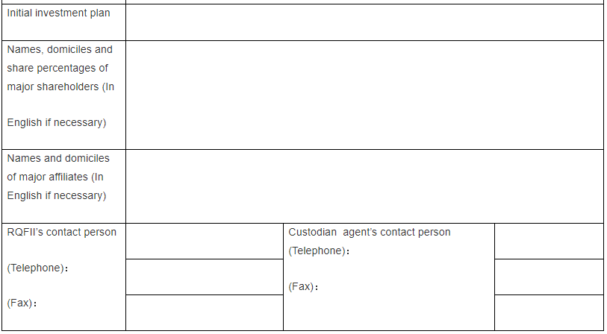The height and width of the screenshot is (334, 607).
Task: Click the RQFII's contact person name field
Action: pyautogui.click(x=205, y=242)
